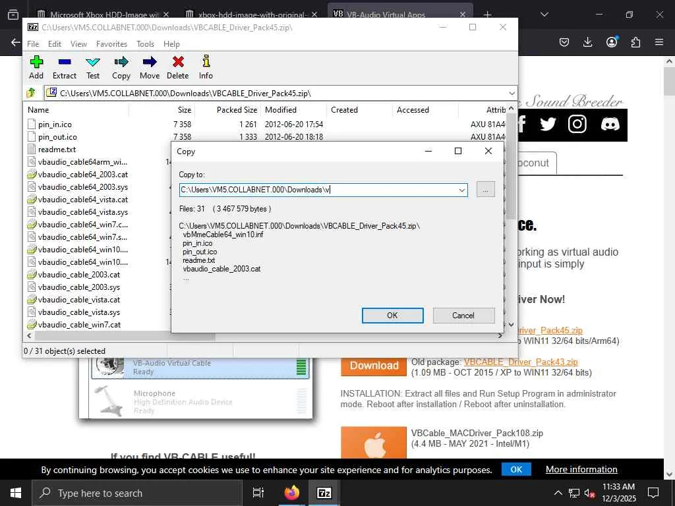
Task: Click the Add toolbar icon in 7-Zip
Action: [36, 67]
